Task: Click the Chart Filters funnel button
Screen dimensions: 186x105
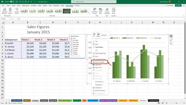Action: click(171, 43)
